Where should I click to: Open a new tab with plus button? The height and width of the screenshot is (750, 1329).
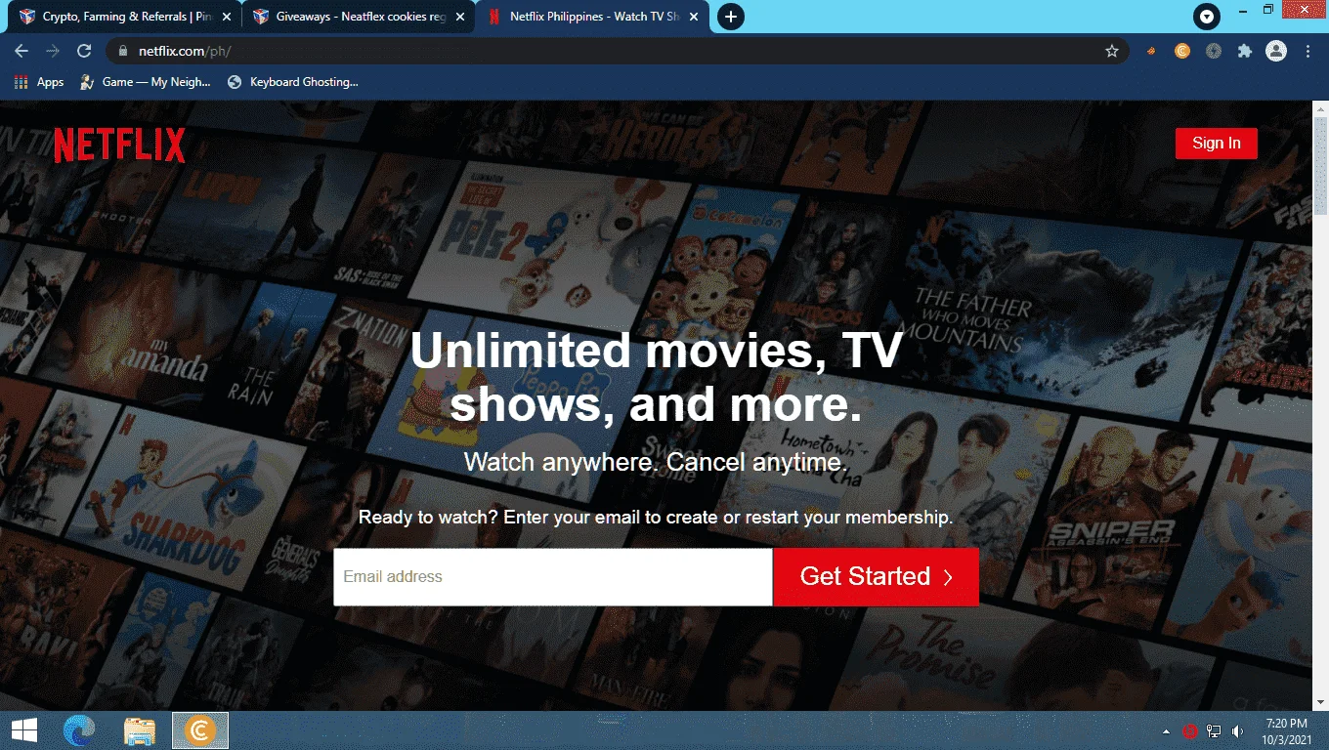pyautogui.click(x=730, y=17)
